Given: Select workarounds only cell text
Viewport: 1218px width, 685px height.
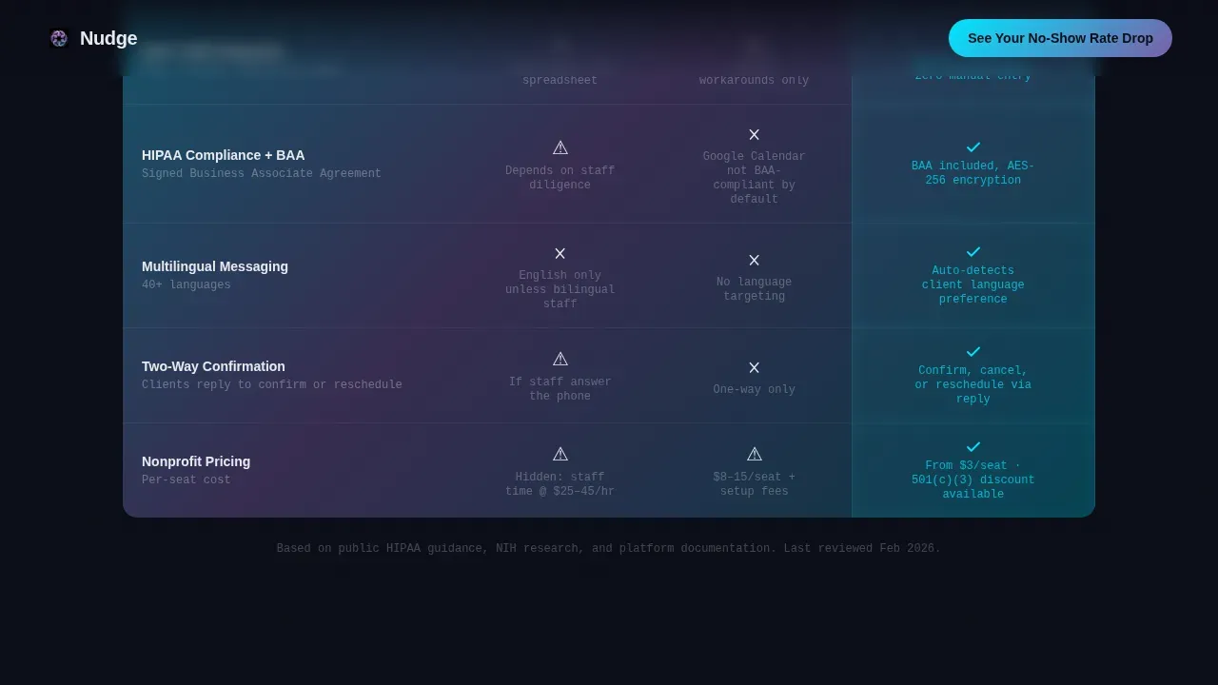Looking at the screenshot, I should point(755,81).
